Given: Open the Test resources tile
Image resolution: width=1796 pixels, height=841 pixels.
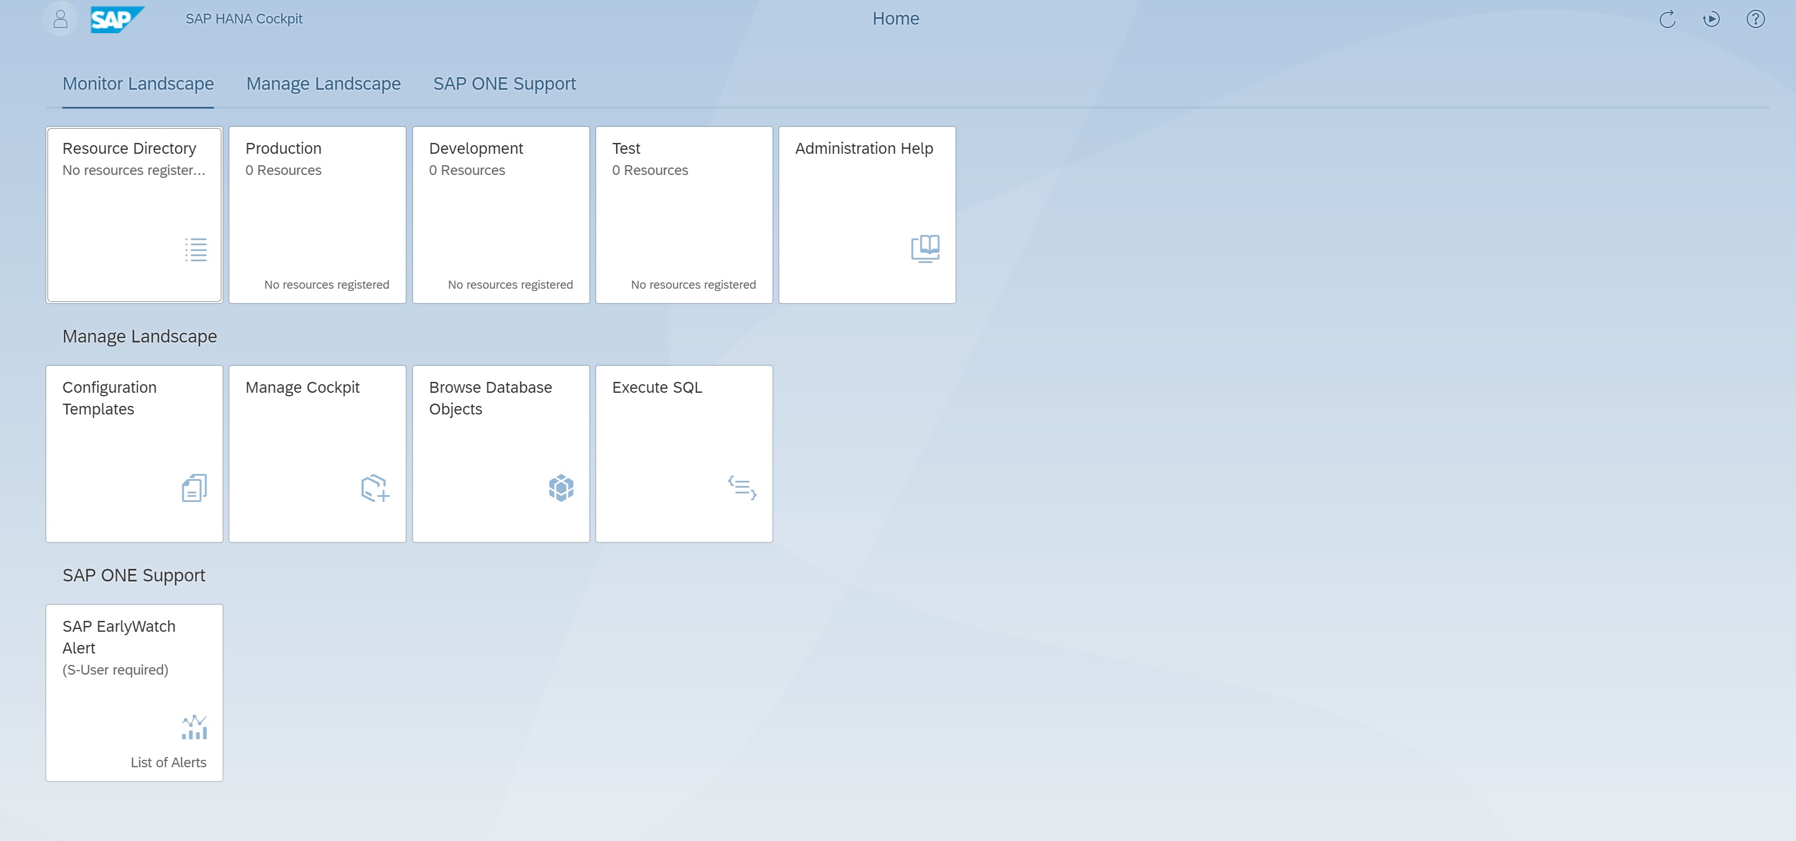Looking at the screenshot, I should [684, 214].
